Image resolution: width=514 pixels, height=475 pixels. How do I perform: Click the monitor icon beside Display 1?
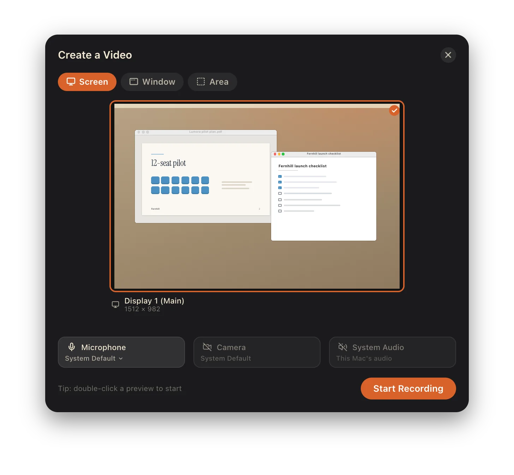(x=115, y=305)
